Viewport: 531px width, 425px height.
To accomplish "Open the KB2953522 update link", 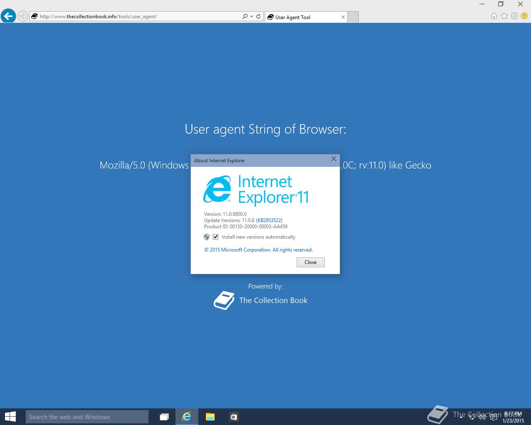I will click(269, 220).
